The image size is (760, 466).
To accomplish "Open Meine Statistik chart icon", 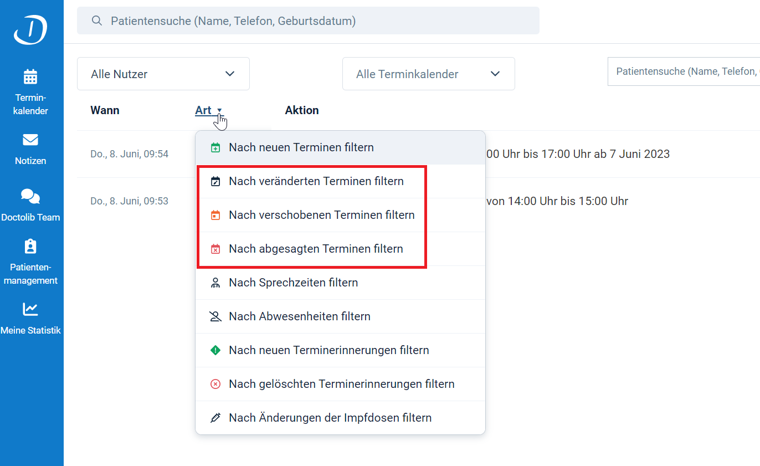I will [x=30, y=309].
